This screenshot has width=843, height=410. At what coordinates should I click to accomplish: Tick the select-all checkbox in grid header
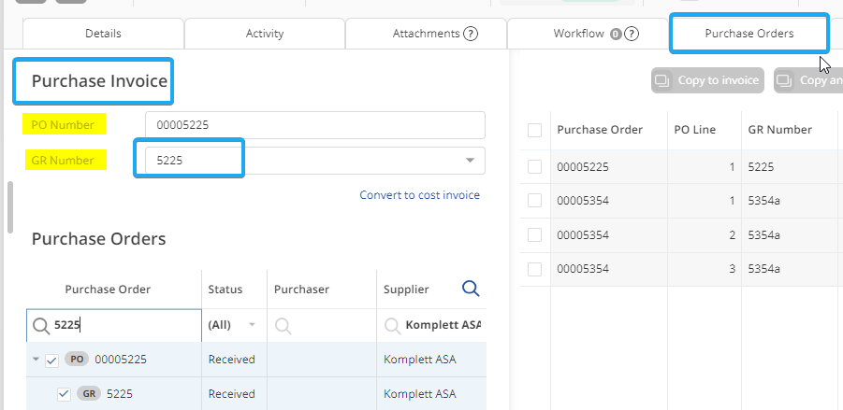point(534,130)
